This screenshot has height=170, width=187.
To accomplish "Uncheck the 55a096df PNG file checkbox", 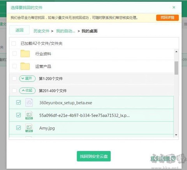I will pyautogui.click(x=18, y=115).
